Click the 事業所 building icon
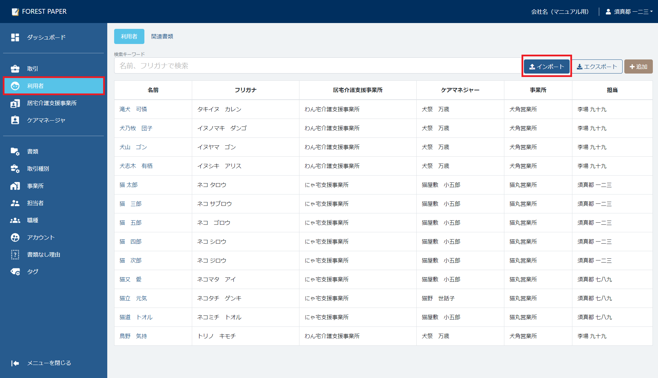The width and height of the screenshot is (658, 378). (x=15, y=186)
